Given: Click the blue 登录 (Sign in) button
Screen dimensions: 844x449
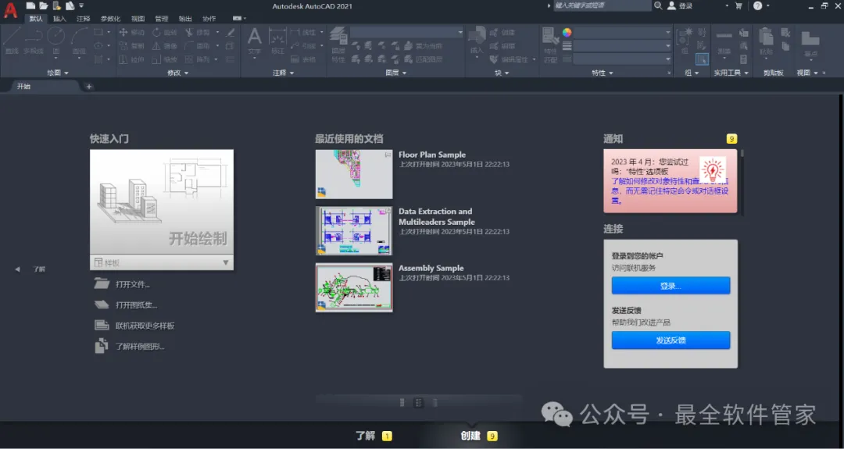Looking at the screenshot, I should click(x=671, y=286).
